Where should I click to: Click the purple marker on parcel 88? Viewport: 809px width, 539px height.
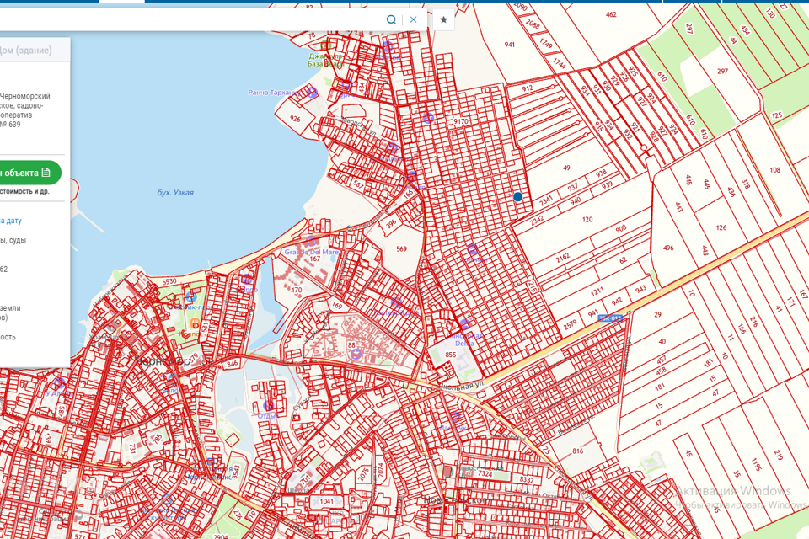[356, 355]
